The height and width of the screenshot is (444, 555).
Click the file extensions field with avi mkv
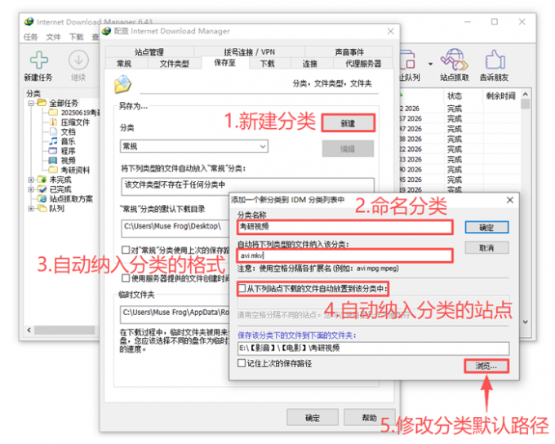pyautogui.click(x=345, y=255)
